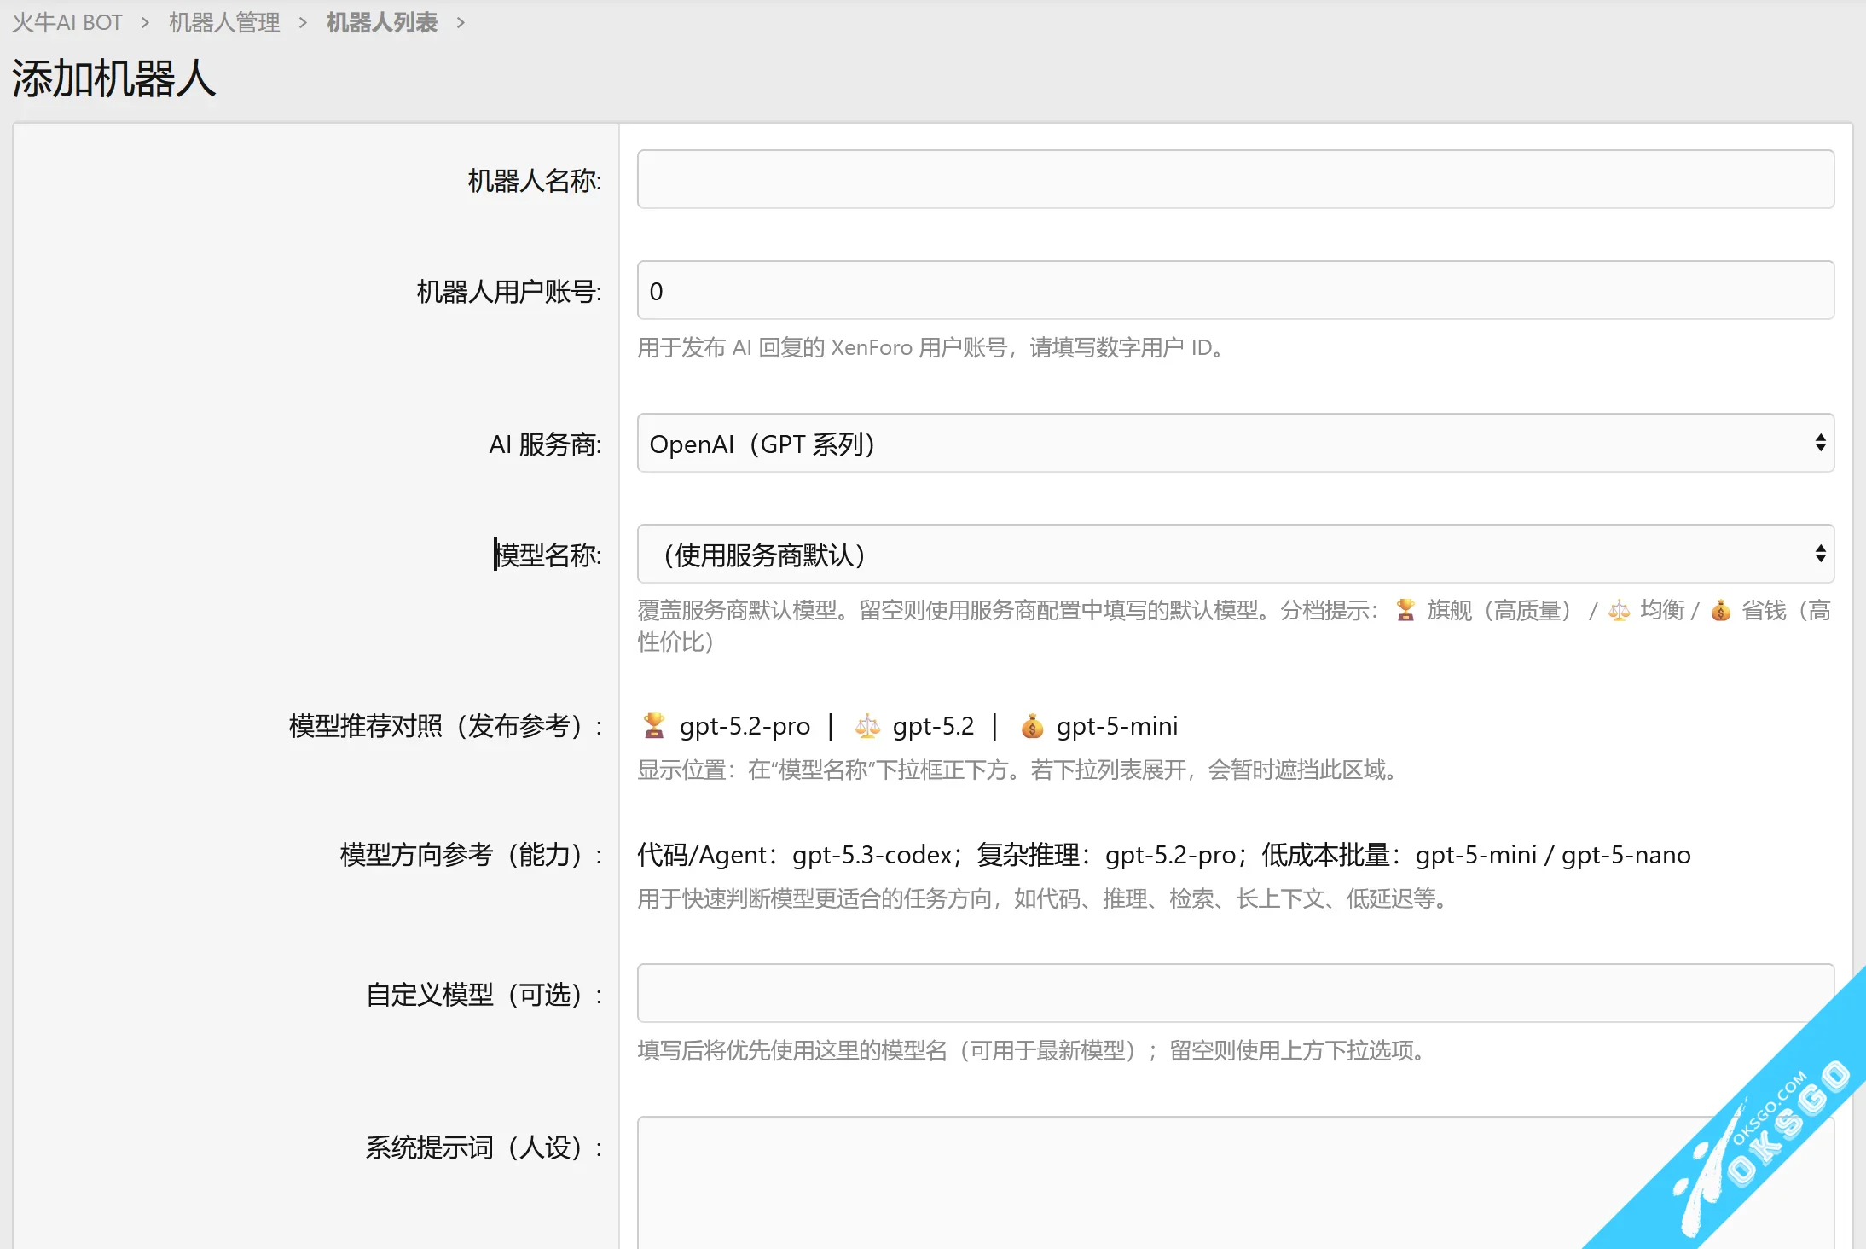The width and height of the screenshot is (1866, 1249).
Task: Focus the 机器人名称 text field
Action: click(1235, 179)
